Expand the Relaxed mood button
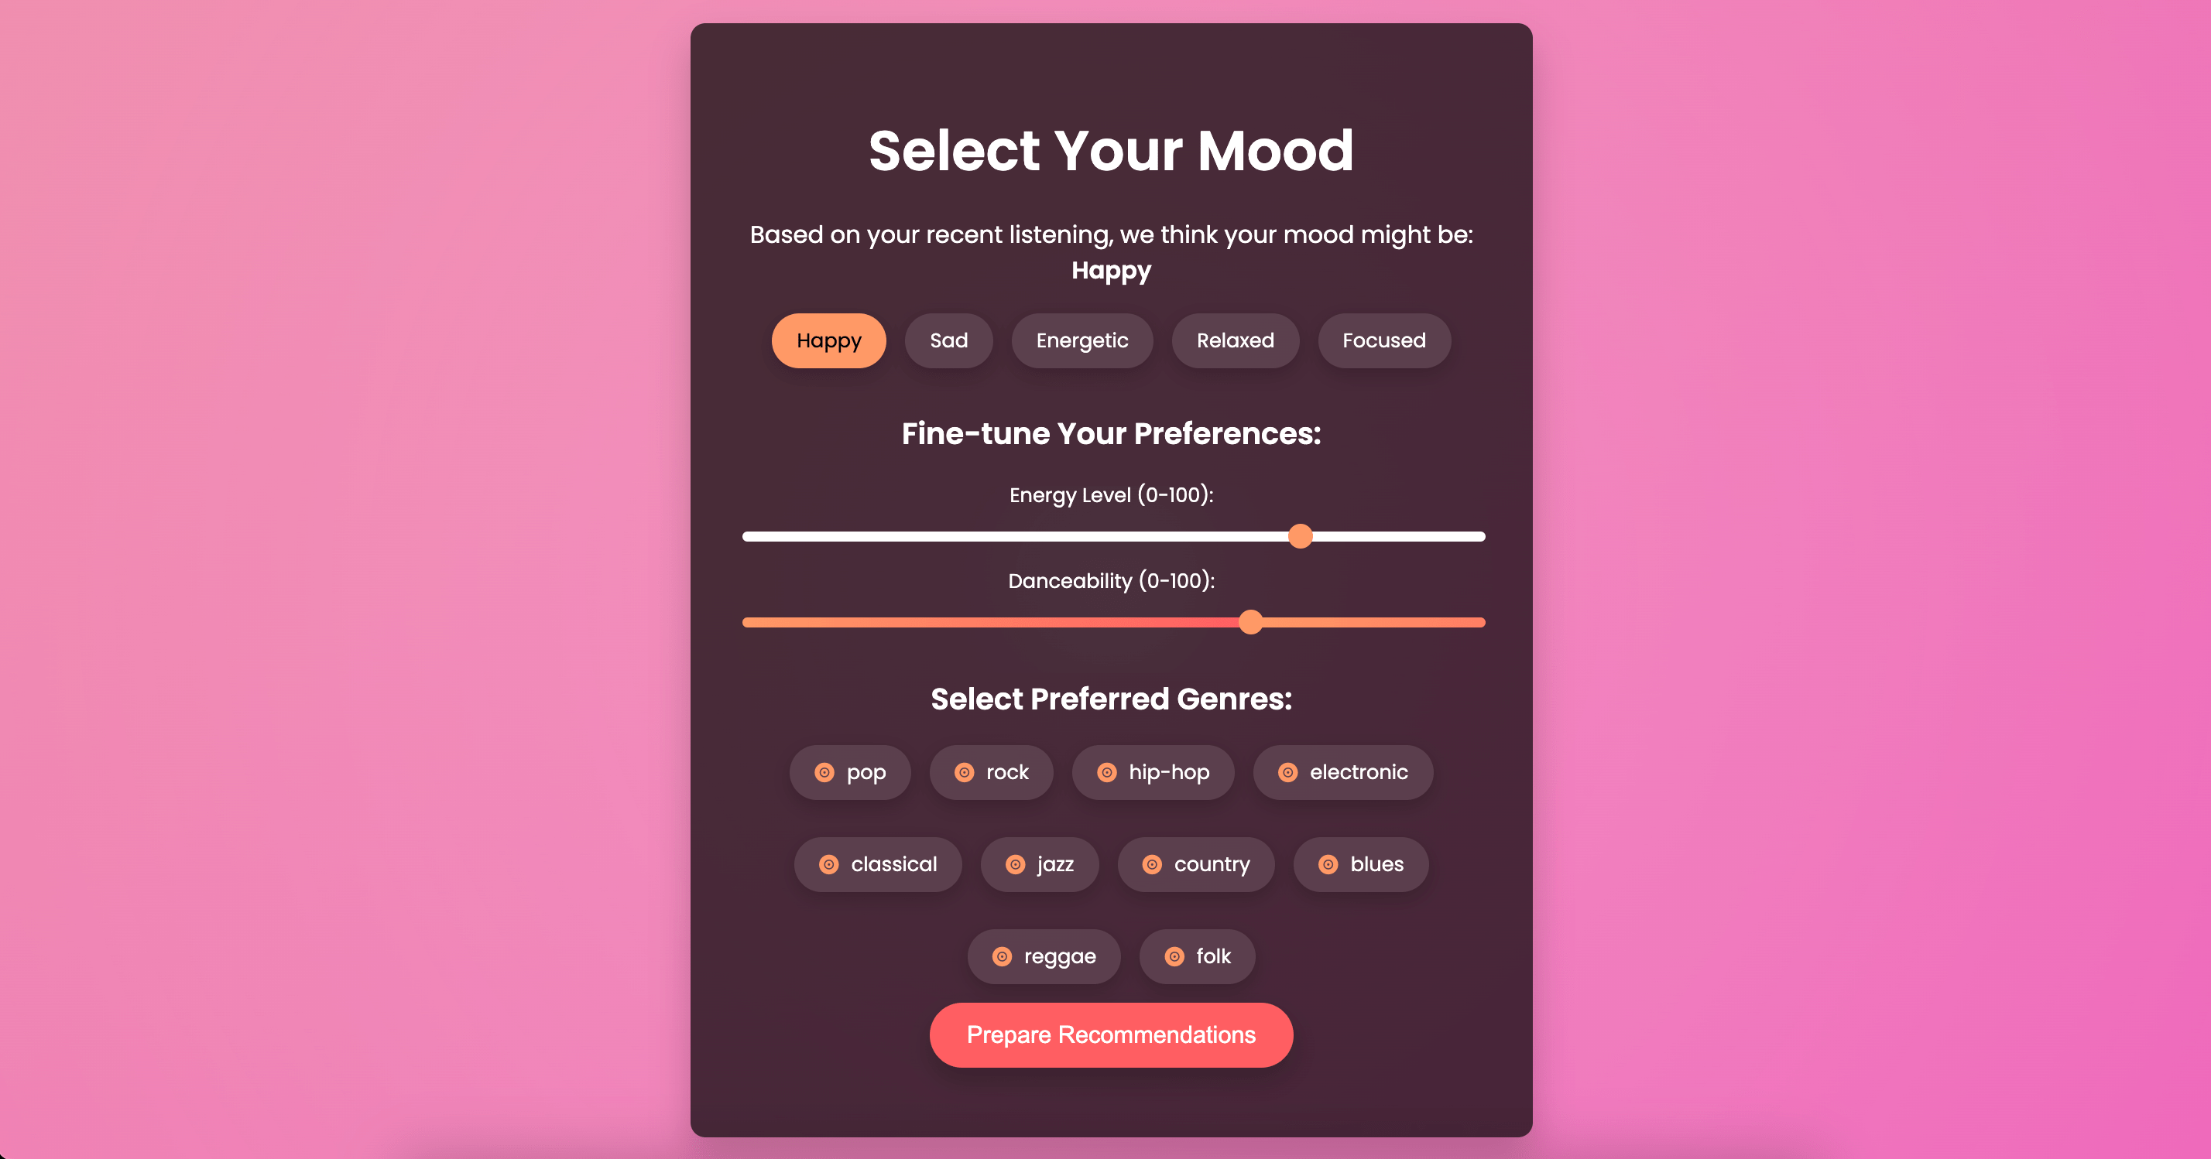Image resolution: width=2211 pixels, height=1159 pixels. (1234, 340)
